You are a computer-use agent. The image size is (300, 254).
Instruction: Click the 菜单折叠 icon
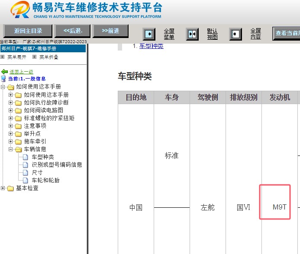(x=35, y=57)
